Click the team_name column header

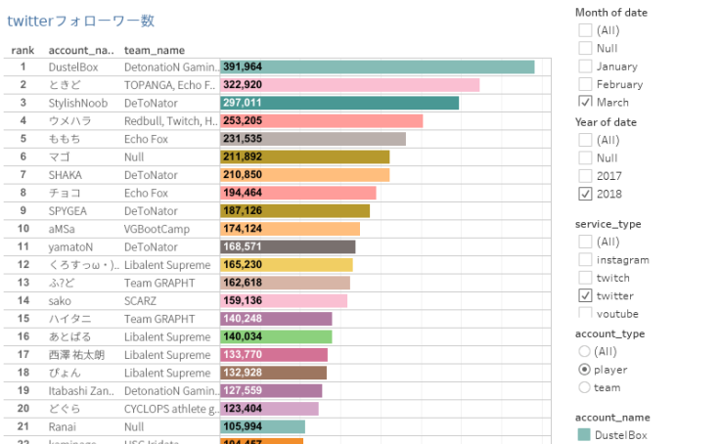click(x=155, y=50)
